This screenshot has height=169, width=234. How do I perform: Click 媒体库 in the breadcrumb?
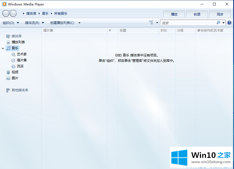pos(31,14)
